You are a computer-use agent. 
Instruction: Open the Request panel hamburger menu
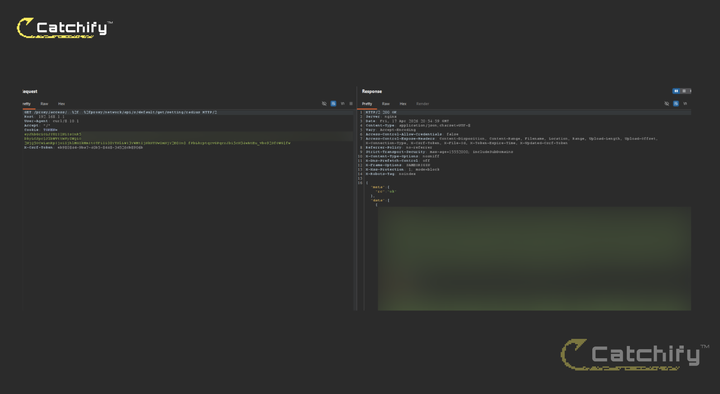[x=351, y=104]
